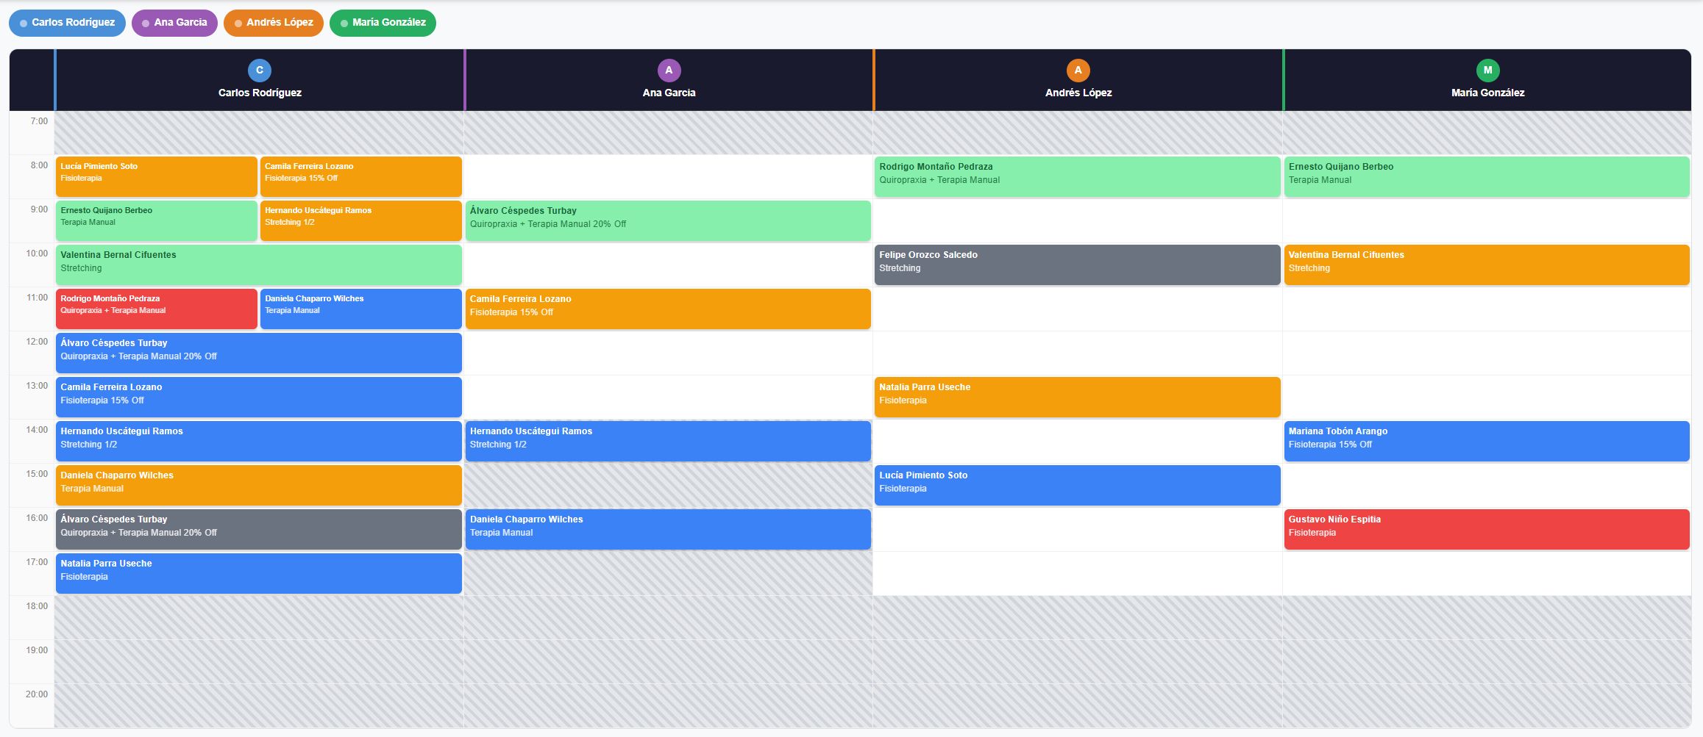Viewport: 1703px width, 737px height.
Task: Toggle the Carlos Rodríguez filter chip
Action: (x=67, y=22)
